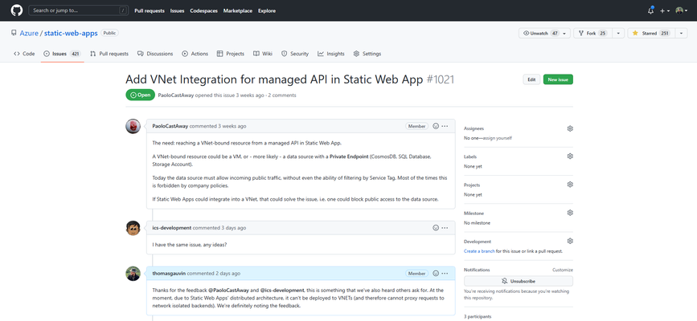Screen dimensions: 697x321
Task: Switch to the Wiki tab
Action: pos(263,54)
